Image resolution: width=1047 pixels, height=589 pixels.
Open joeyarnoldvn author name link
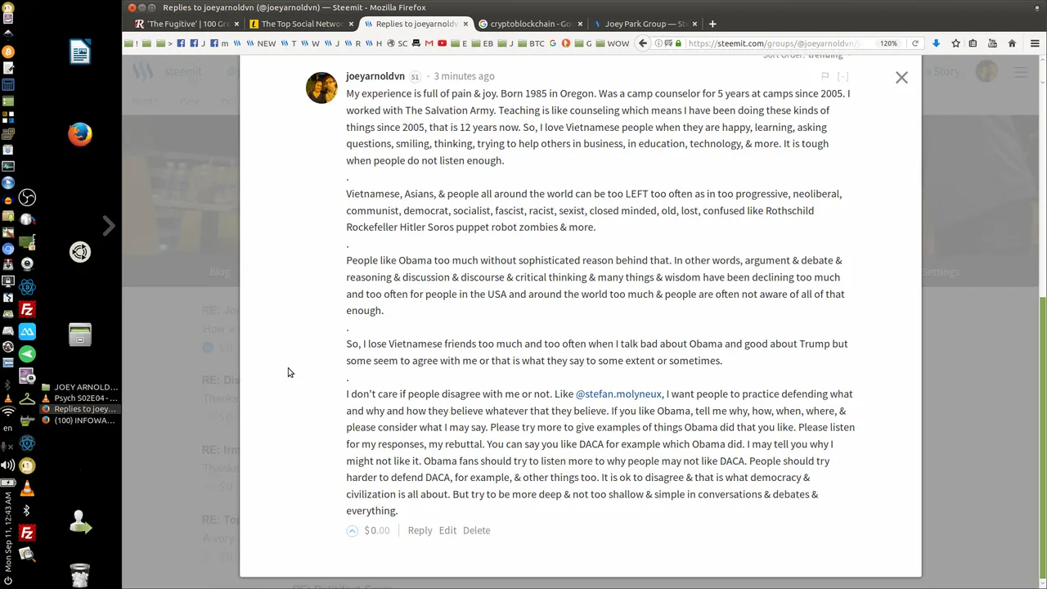pos(375,76)
